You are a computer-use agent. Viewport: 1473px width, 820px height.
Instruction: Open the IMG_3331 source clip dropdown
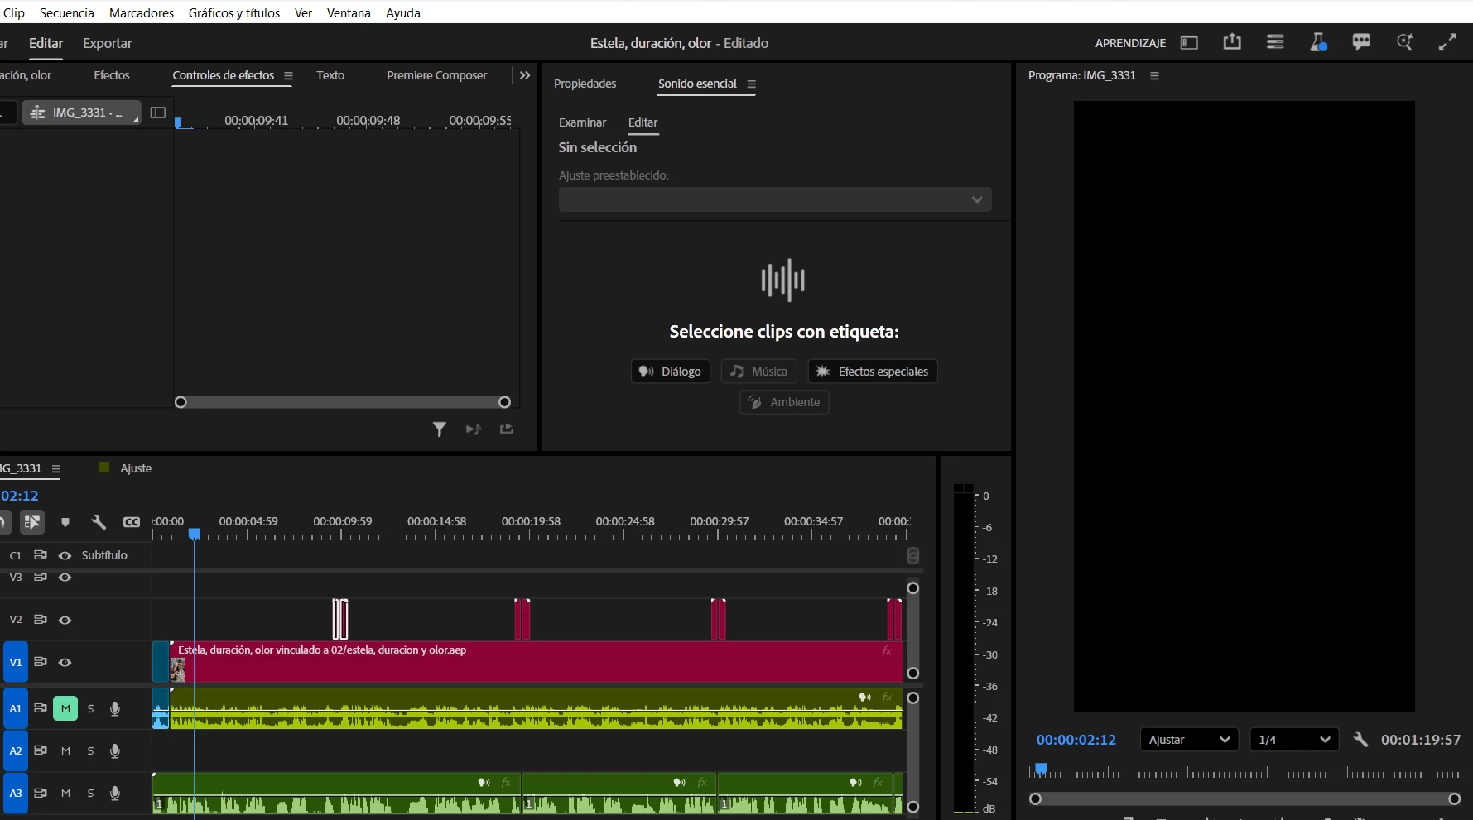81,113
